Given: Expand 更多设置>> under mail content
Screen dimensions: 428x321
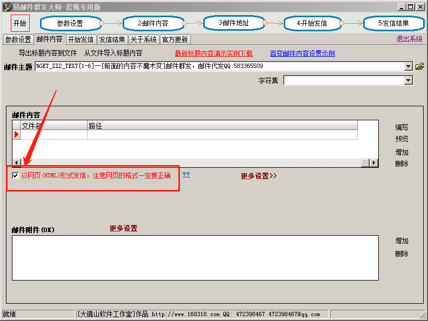Looking at the screenshot, I should coord(258,176).
